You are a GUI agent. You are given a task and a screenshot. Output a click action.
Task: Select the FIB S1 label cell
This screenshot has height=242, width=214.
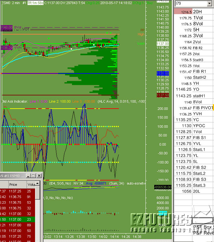click(x=203, y=138)
